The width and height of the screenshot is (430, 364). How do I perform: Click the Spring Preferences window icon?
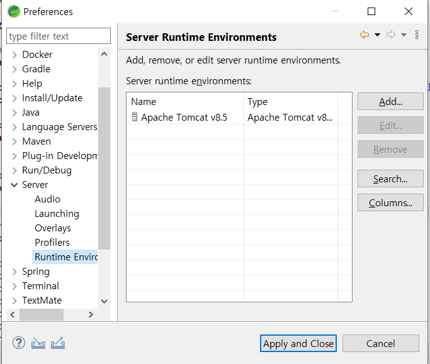(14, 11)
